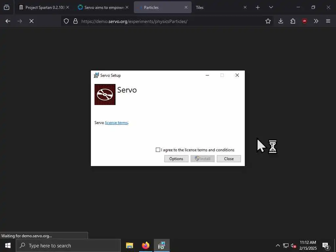This screenshot has height=252, width=336.
Task: Open muted volume tray icon
Action: click(x=294, y=245)
